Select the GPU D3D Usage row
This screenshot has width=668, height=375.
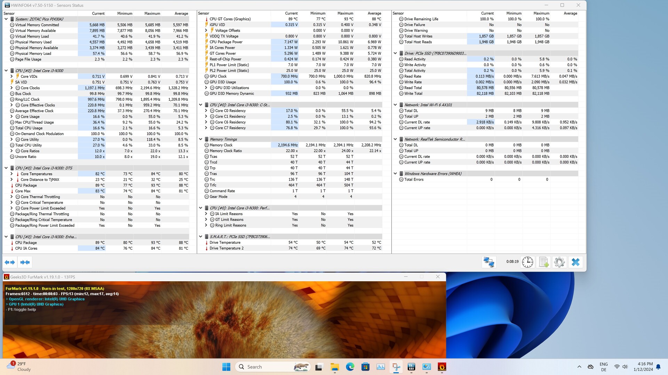(x=222, y=82)
